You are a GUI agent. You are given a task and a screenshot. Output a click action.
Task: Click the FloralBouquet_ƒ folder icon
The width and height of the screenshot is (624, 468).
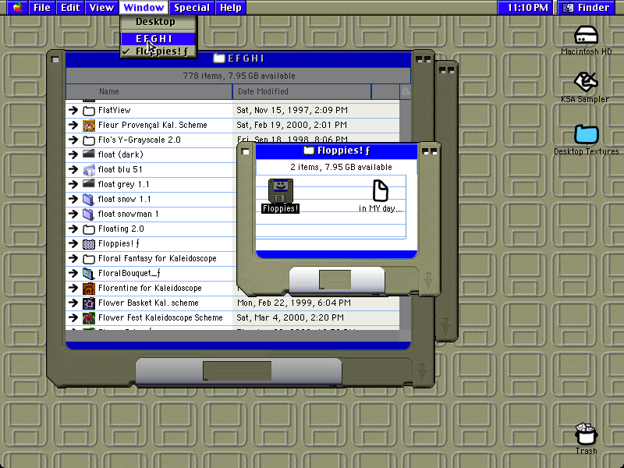89,274
